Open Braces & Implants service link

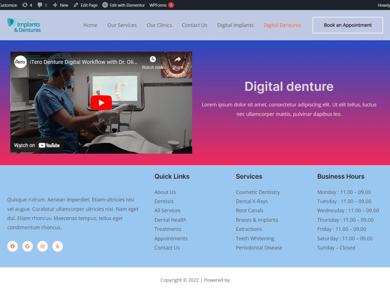257,220
